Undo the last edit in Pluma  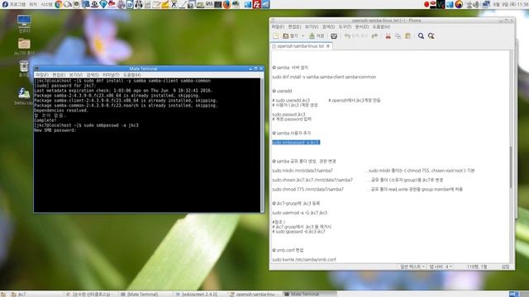(355, 36)
